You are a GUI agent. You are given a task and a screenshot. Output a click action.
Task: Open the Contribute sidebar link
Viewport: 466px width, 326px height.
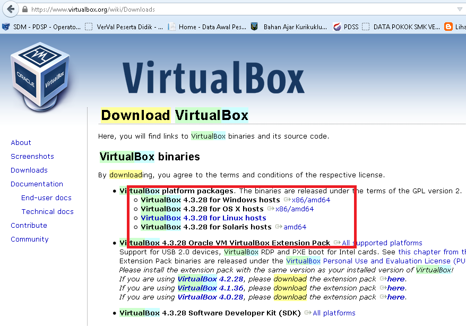pos(29,226)
